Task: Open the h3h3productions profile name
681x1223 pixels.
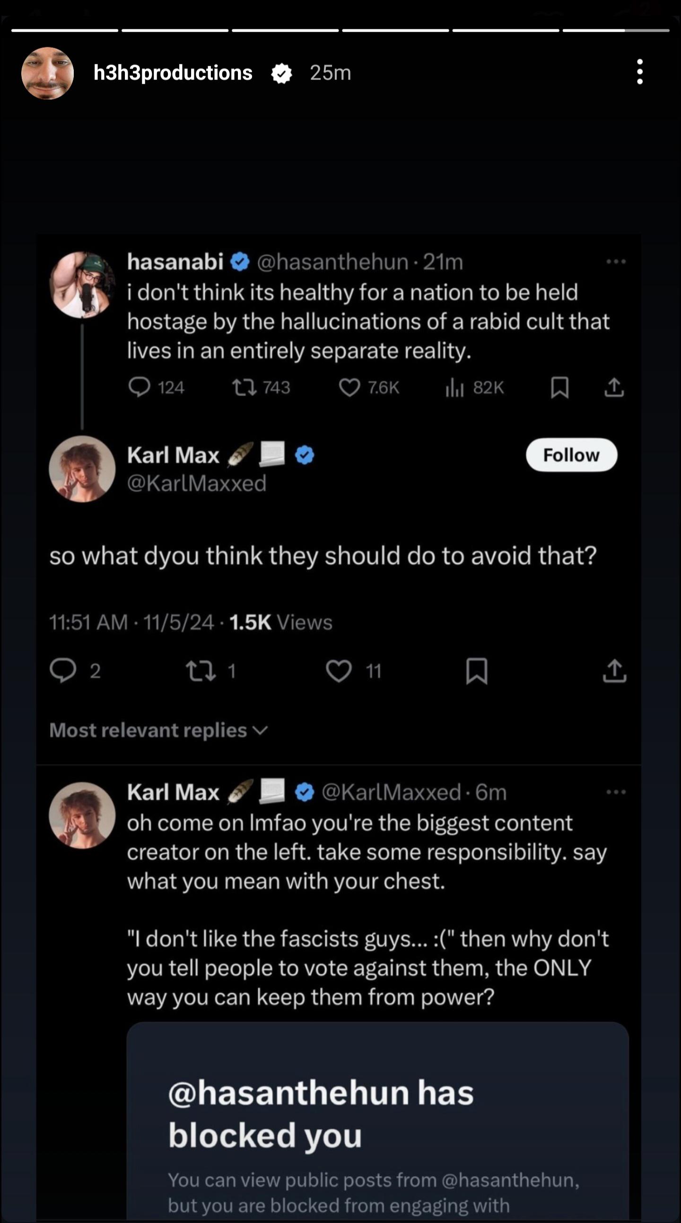Action: 173,72
